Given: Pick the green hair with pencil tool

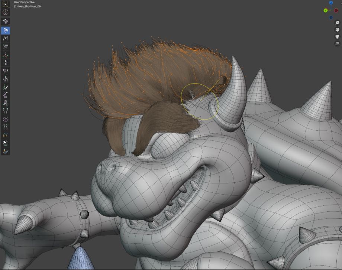Looking at the screenshot, I should tap(6, 87).
